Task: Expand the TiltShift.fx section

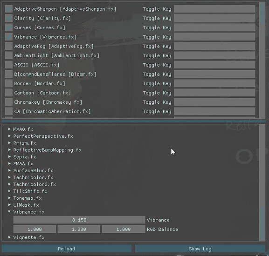Action: click(9, 191)
